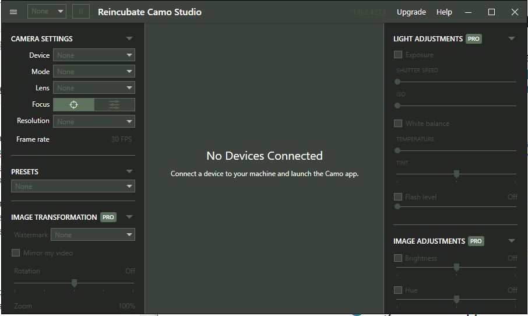Maximize the Camo Studio window

(x=491, y=12)
